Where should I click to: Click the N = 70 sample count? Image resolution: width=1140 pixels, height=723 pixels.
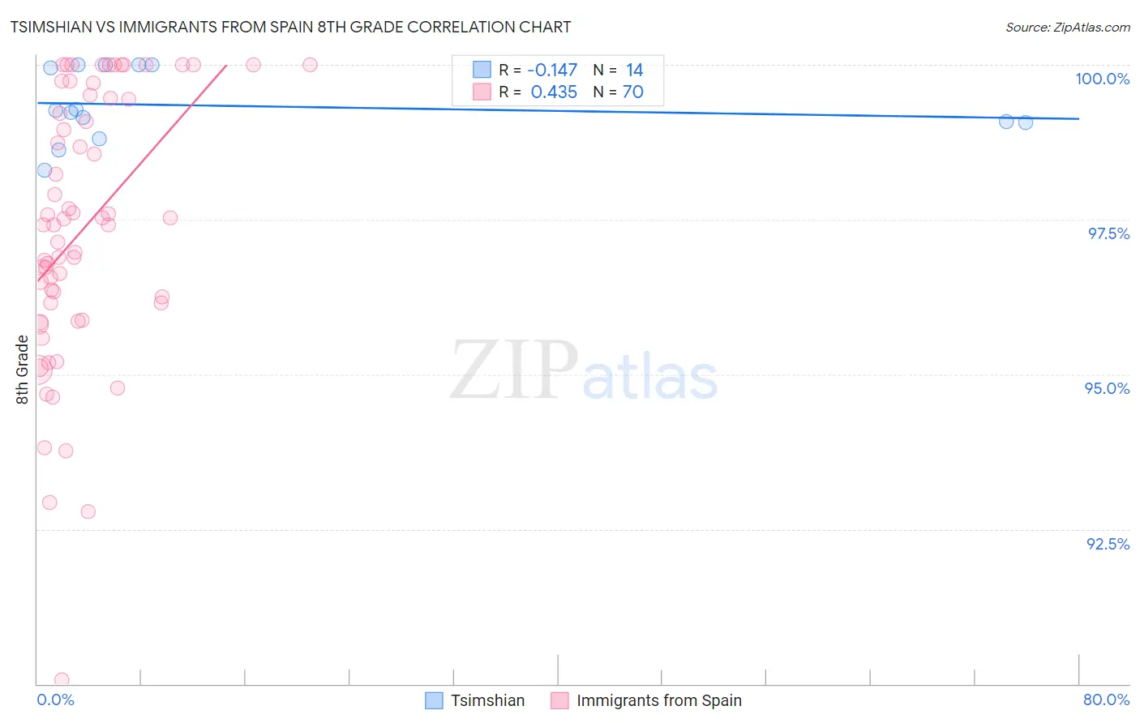pos(619,92)
